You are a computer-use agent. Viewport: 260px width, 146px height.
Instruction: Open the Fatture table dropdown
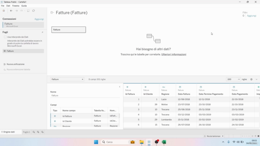coord(67,79)
